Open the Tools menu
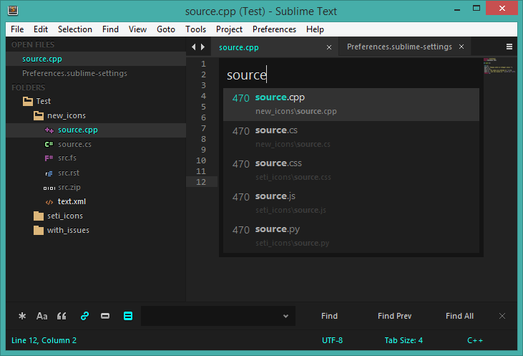Image resolution: width=523 pixels, height=356 pixels. 196,29
